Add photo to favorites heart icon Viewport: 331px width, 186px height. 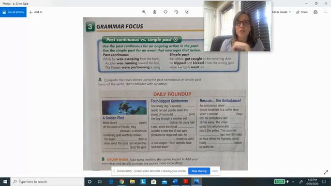pos(165,12)
